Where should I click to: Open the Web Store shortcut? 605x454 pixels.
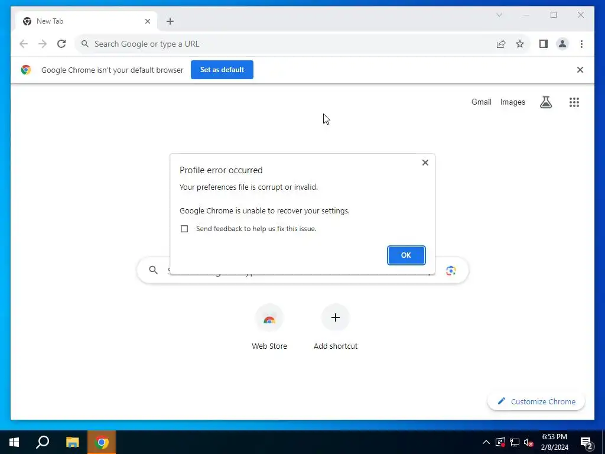(x=269, y=327)
